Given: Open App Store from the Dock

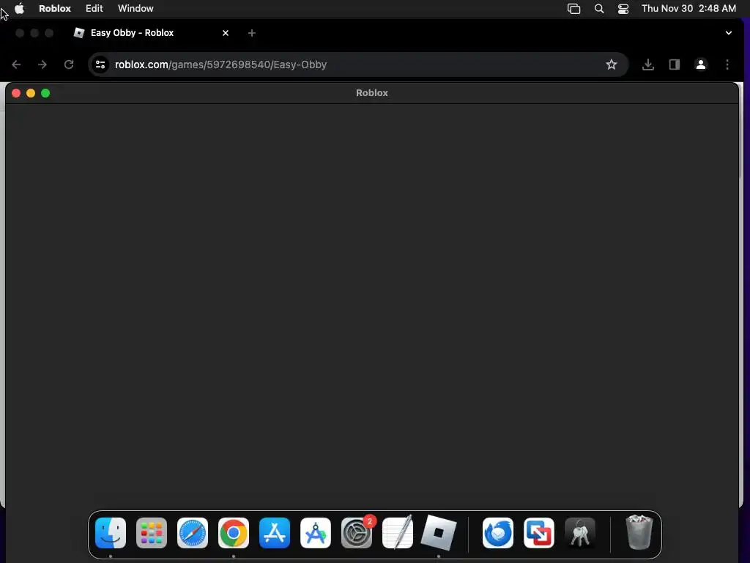Looking at the screenshot, I should pyautogui.click(x=275, y=533).
